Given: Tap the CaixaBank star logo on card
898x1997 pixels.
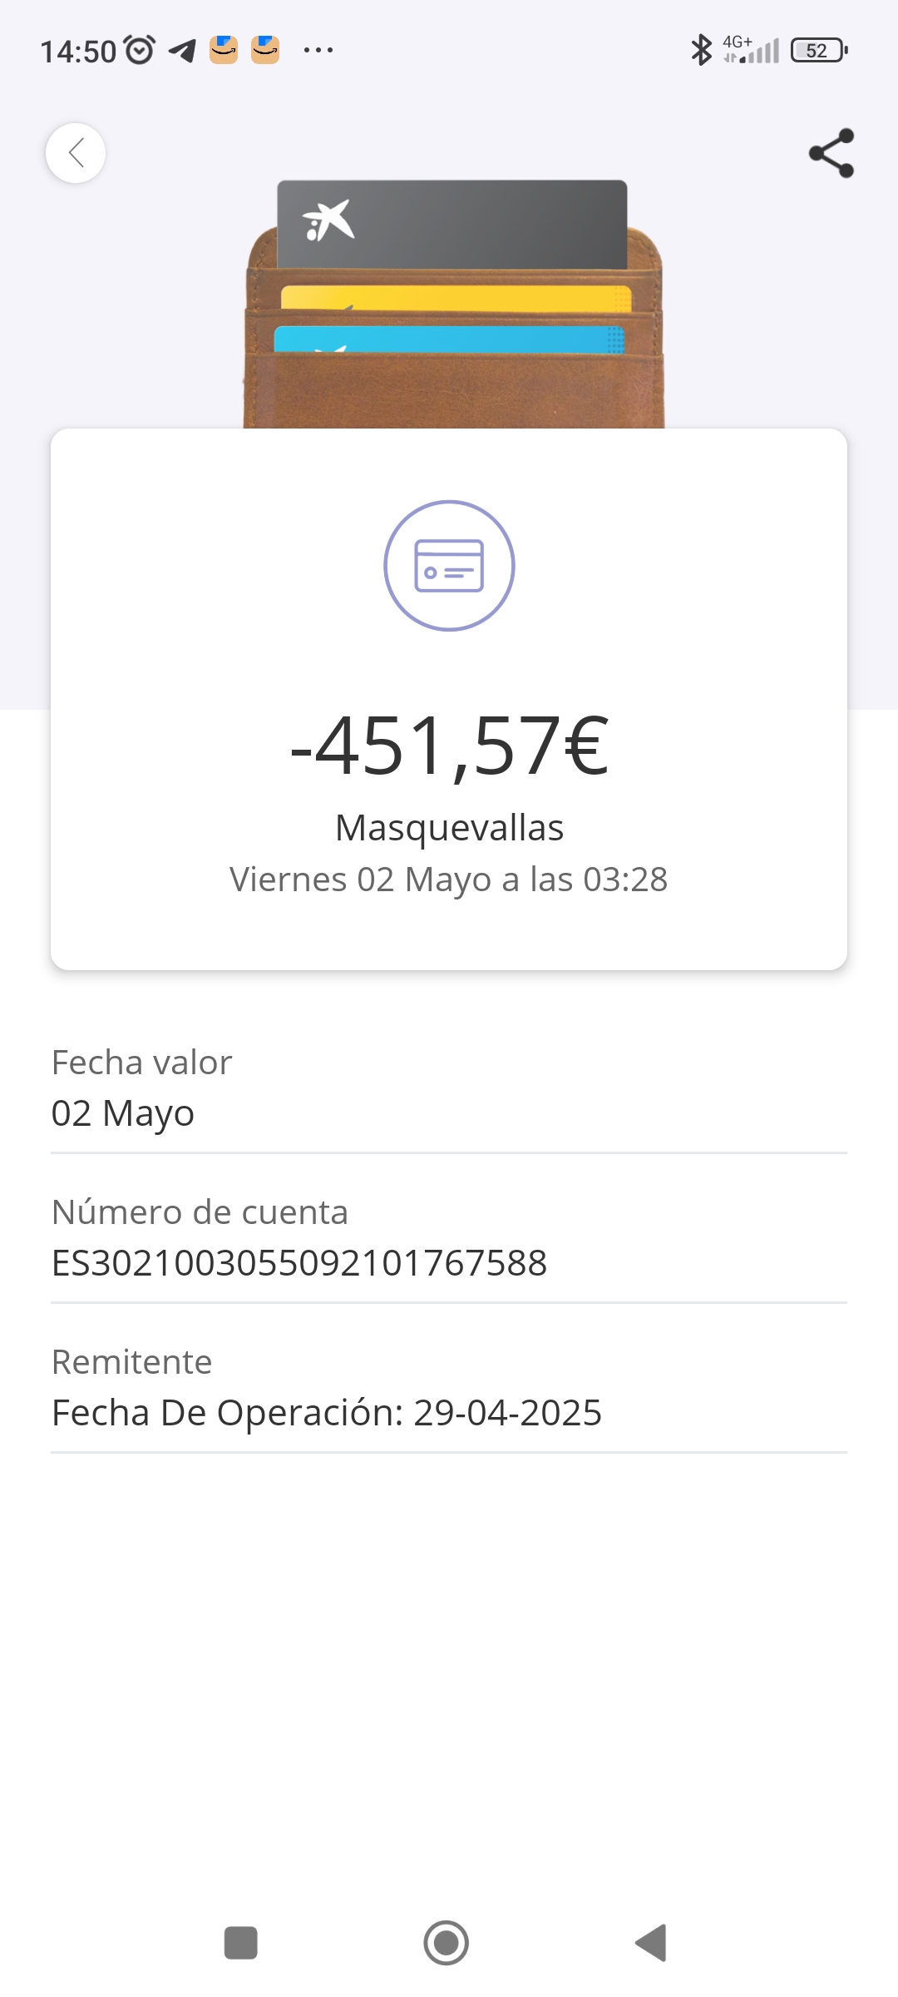Looking at the screenshot, I should [328, 221].
